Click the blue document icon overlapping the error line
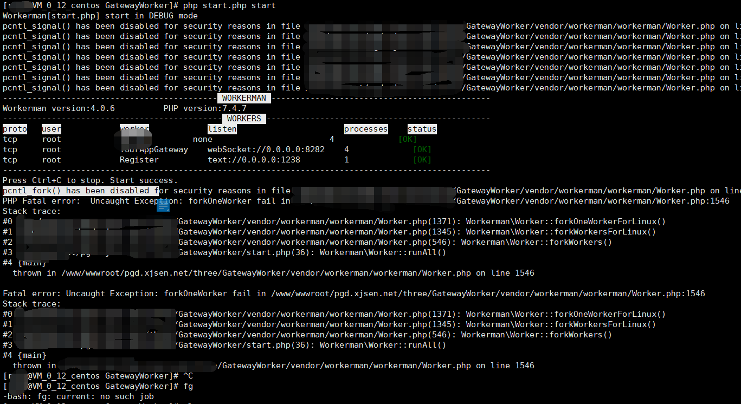The height and width of the screenshot is (404, 741). [x=163, y=205]
